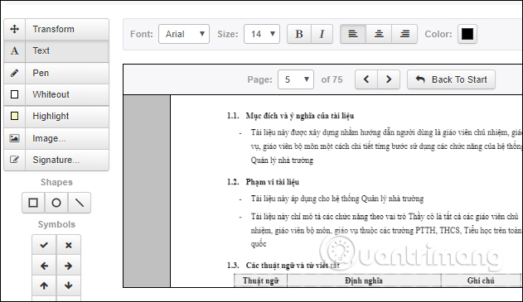
Task: Click the line 'Quản lý nhà trường'
Action: 282,161
